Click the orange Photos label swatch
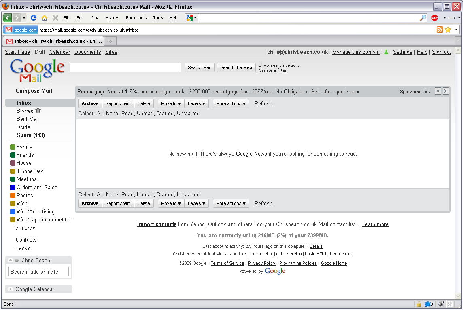 (13, 195)
